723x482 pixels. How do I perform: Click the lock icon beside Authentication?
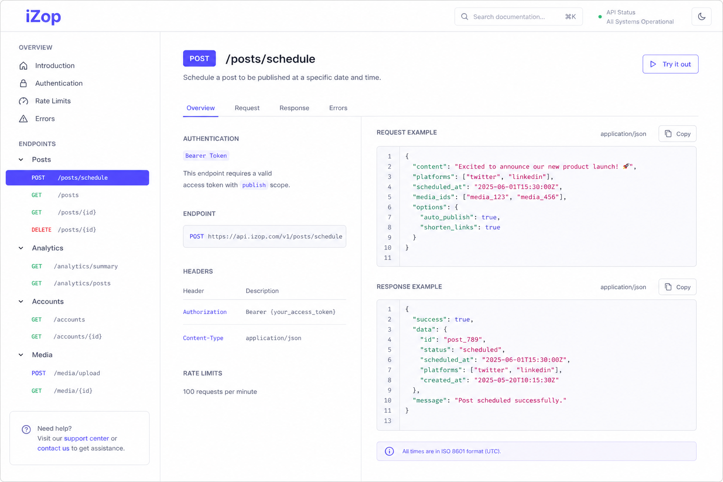(x=24, y=83)
